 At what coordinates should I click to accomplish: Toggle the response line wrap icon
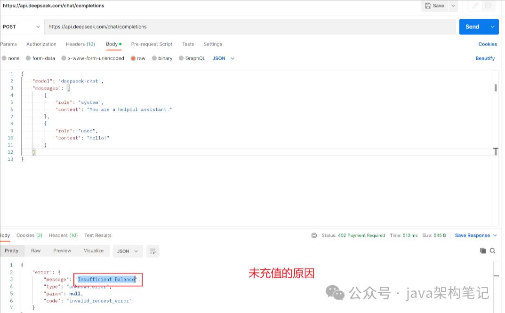(x=152, y=251)
